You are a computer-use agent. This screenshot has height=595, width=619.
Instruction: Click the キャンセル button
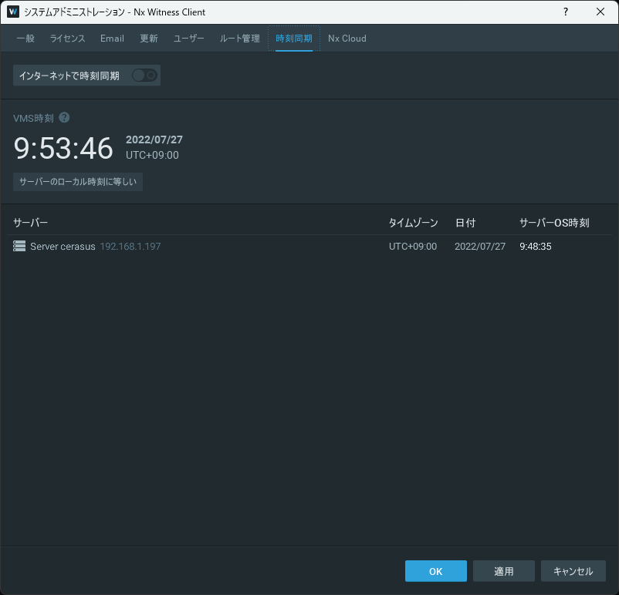[x=573, y=571]
